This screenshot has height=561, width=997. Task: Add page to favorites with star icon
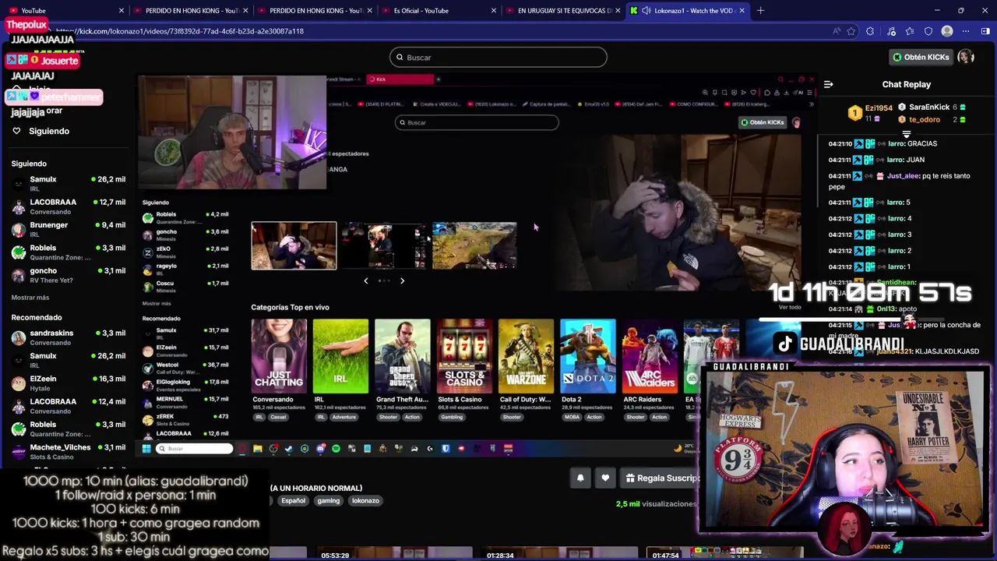click(851, 31)
